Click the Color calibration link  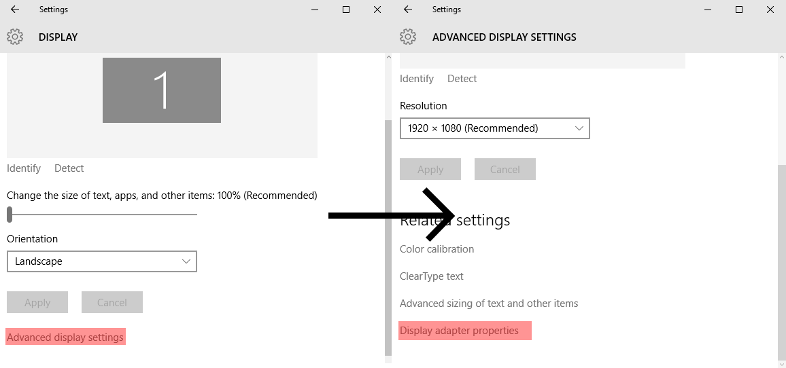coord(437,249)
